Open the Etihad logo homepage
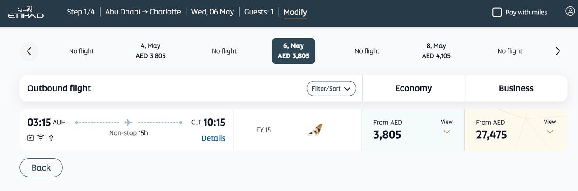Image resolution: width=578 pixels, height=191 pixels. [26, 12]
